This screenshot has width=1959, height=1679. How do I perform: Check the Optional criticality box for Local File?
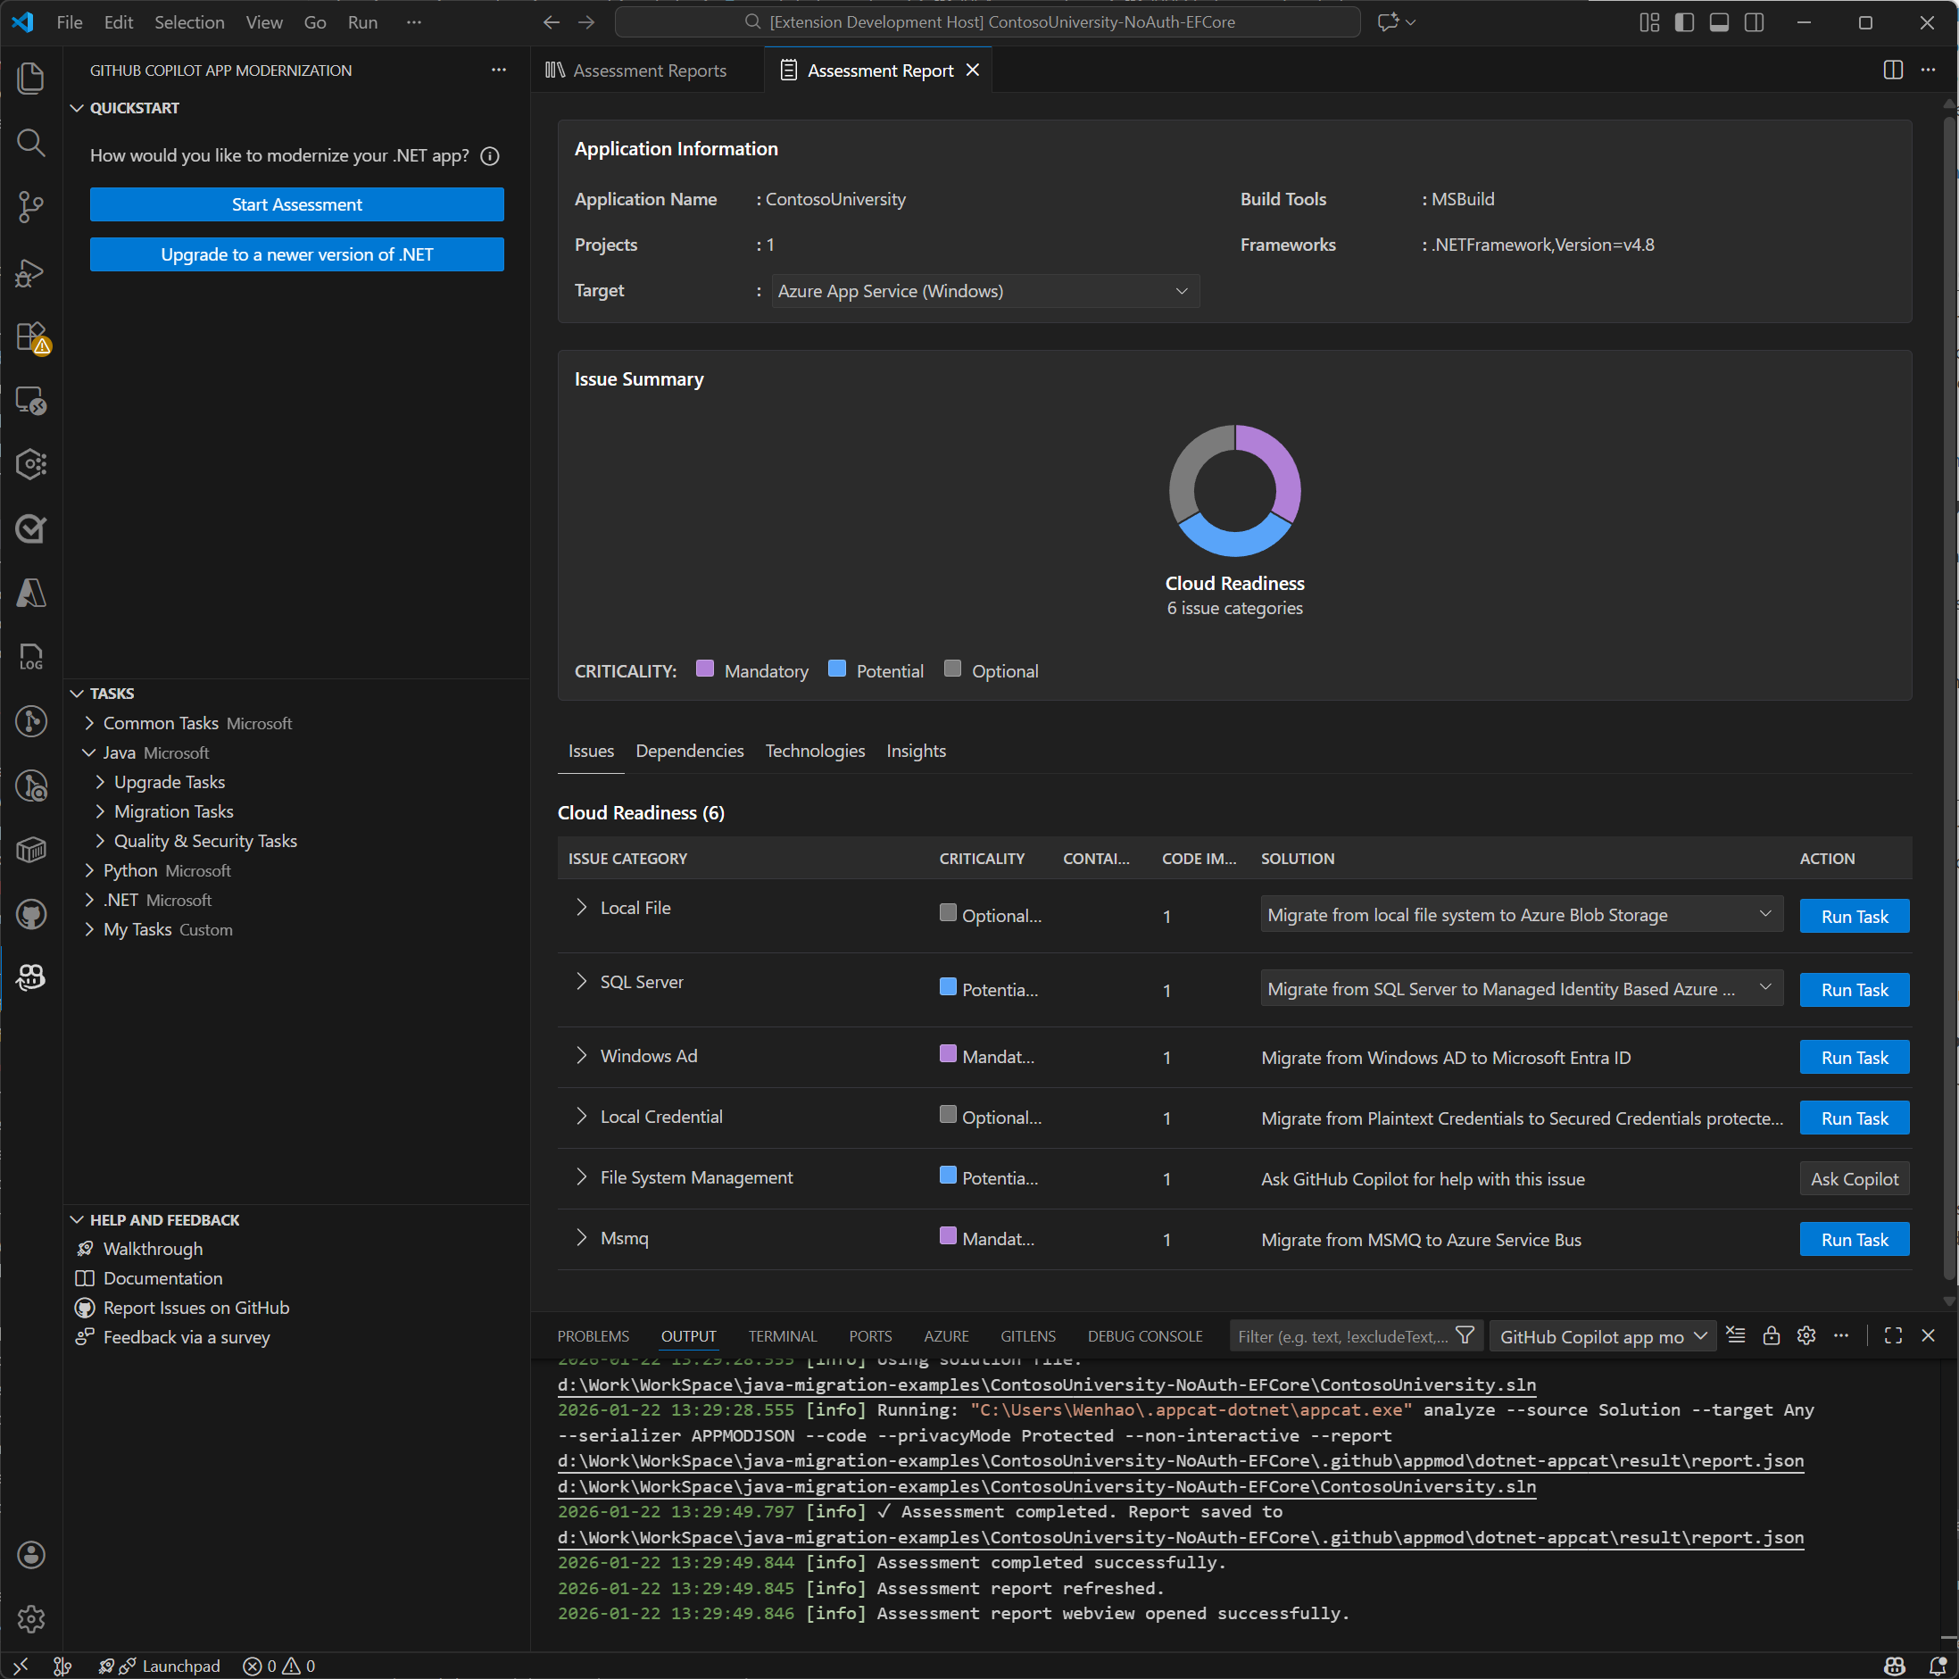(x=949, y=914)
